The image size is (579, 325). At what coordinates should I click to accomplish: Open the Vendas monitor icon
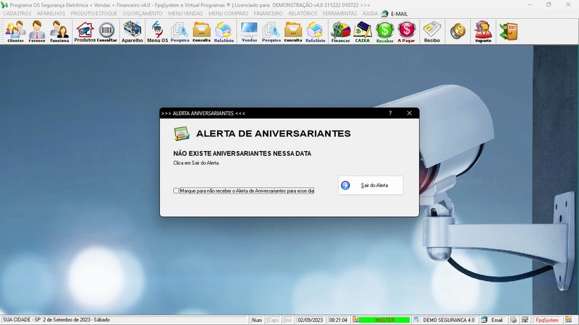[249, 32]
